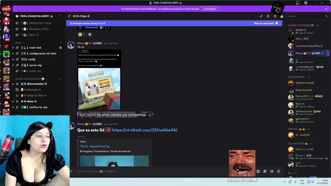This screenshot has height=186, width=331.
Task: Open the Normas channel
Action: pyautogui.click(x=39, y=90)
